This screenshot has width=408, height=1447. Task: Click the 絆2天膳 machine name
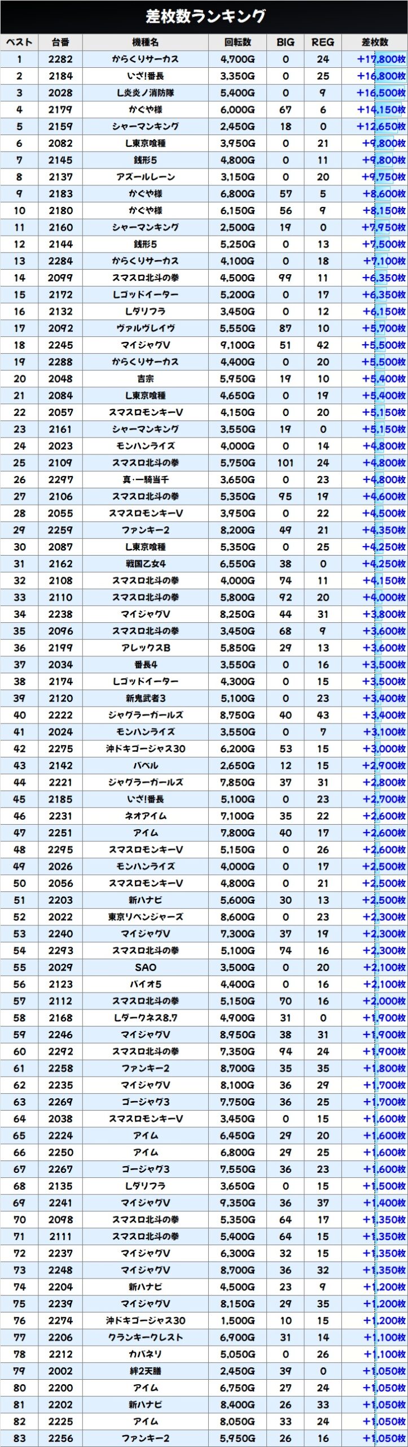pos(145,1372)
